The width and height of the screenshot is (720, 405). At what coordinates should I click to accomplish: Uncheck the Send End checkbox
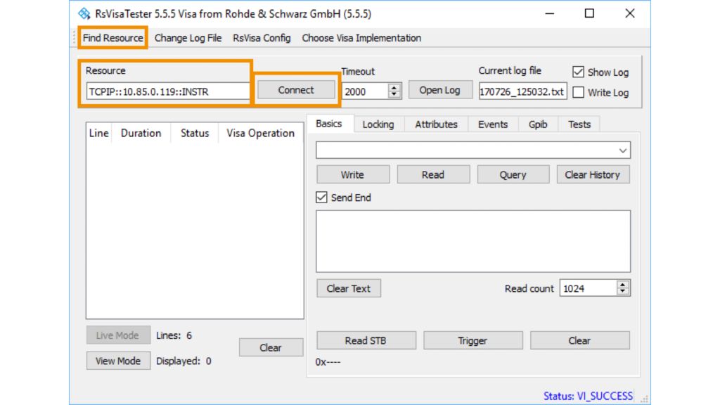coord(322,198)
